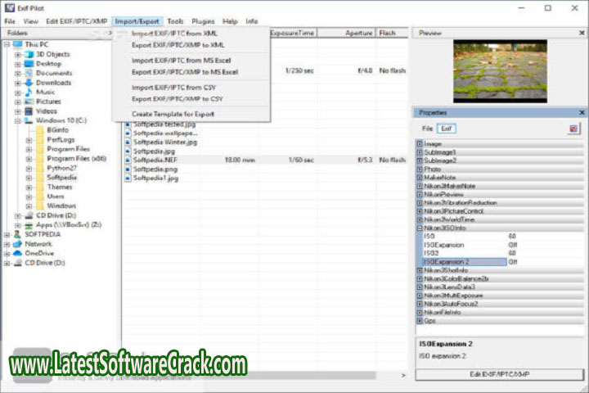Expand the Program Files folder node
589x393 pixels.
pyautogui.click(x=29, y=149)
